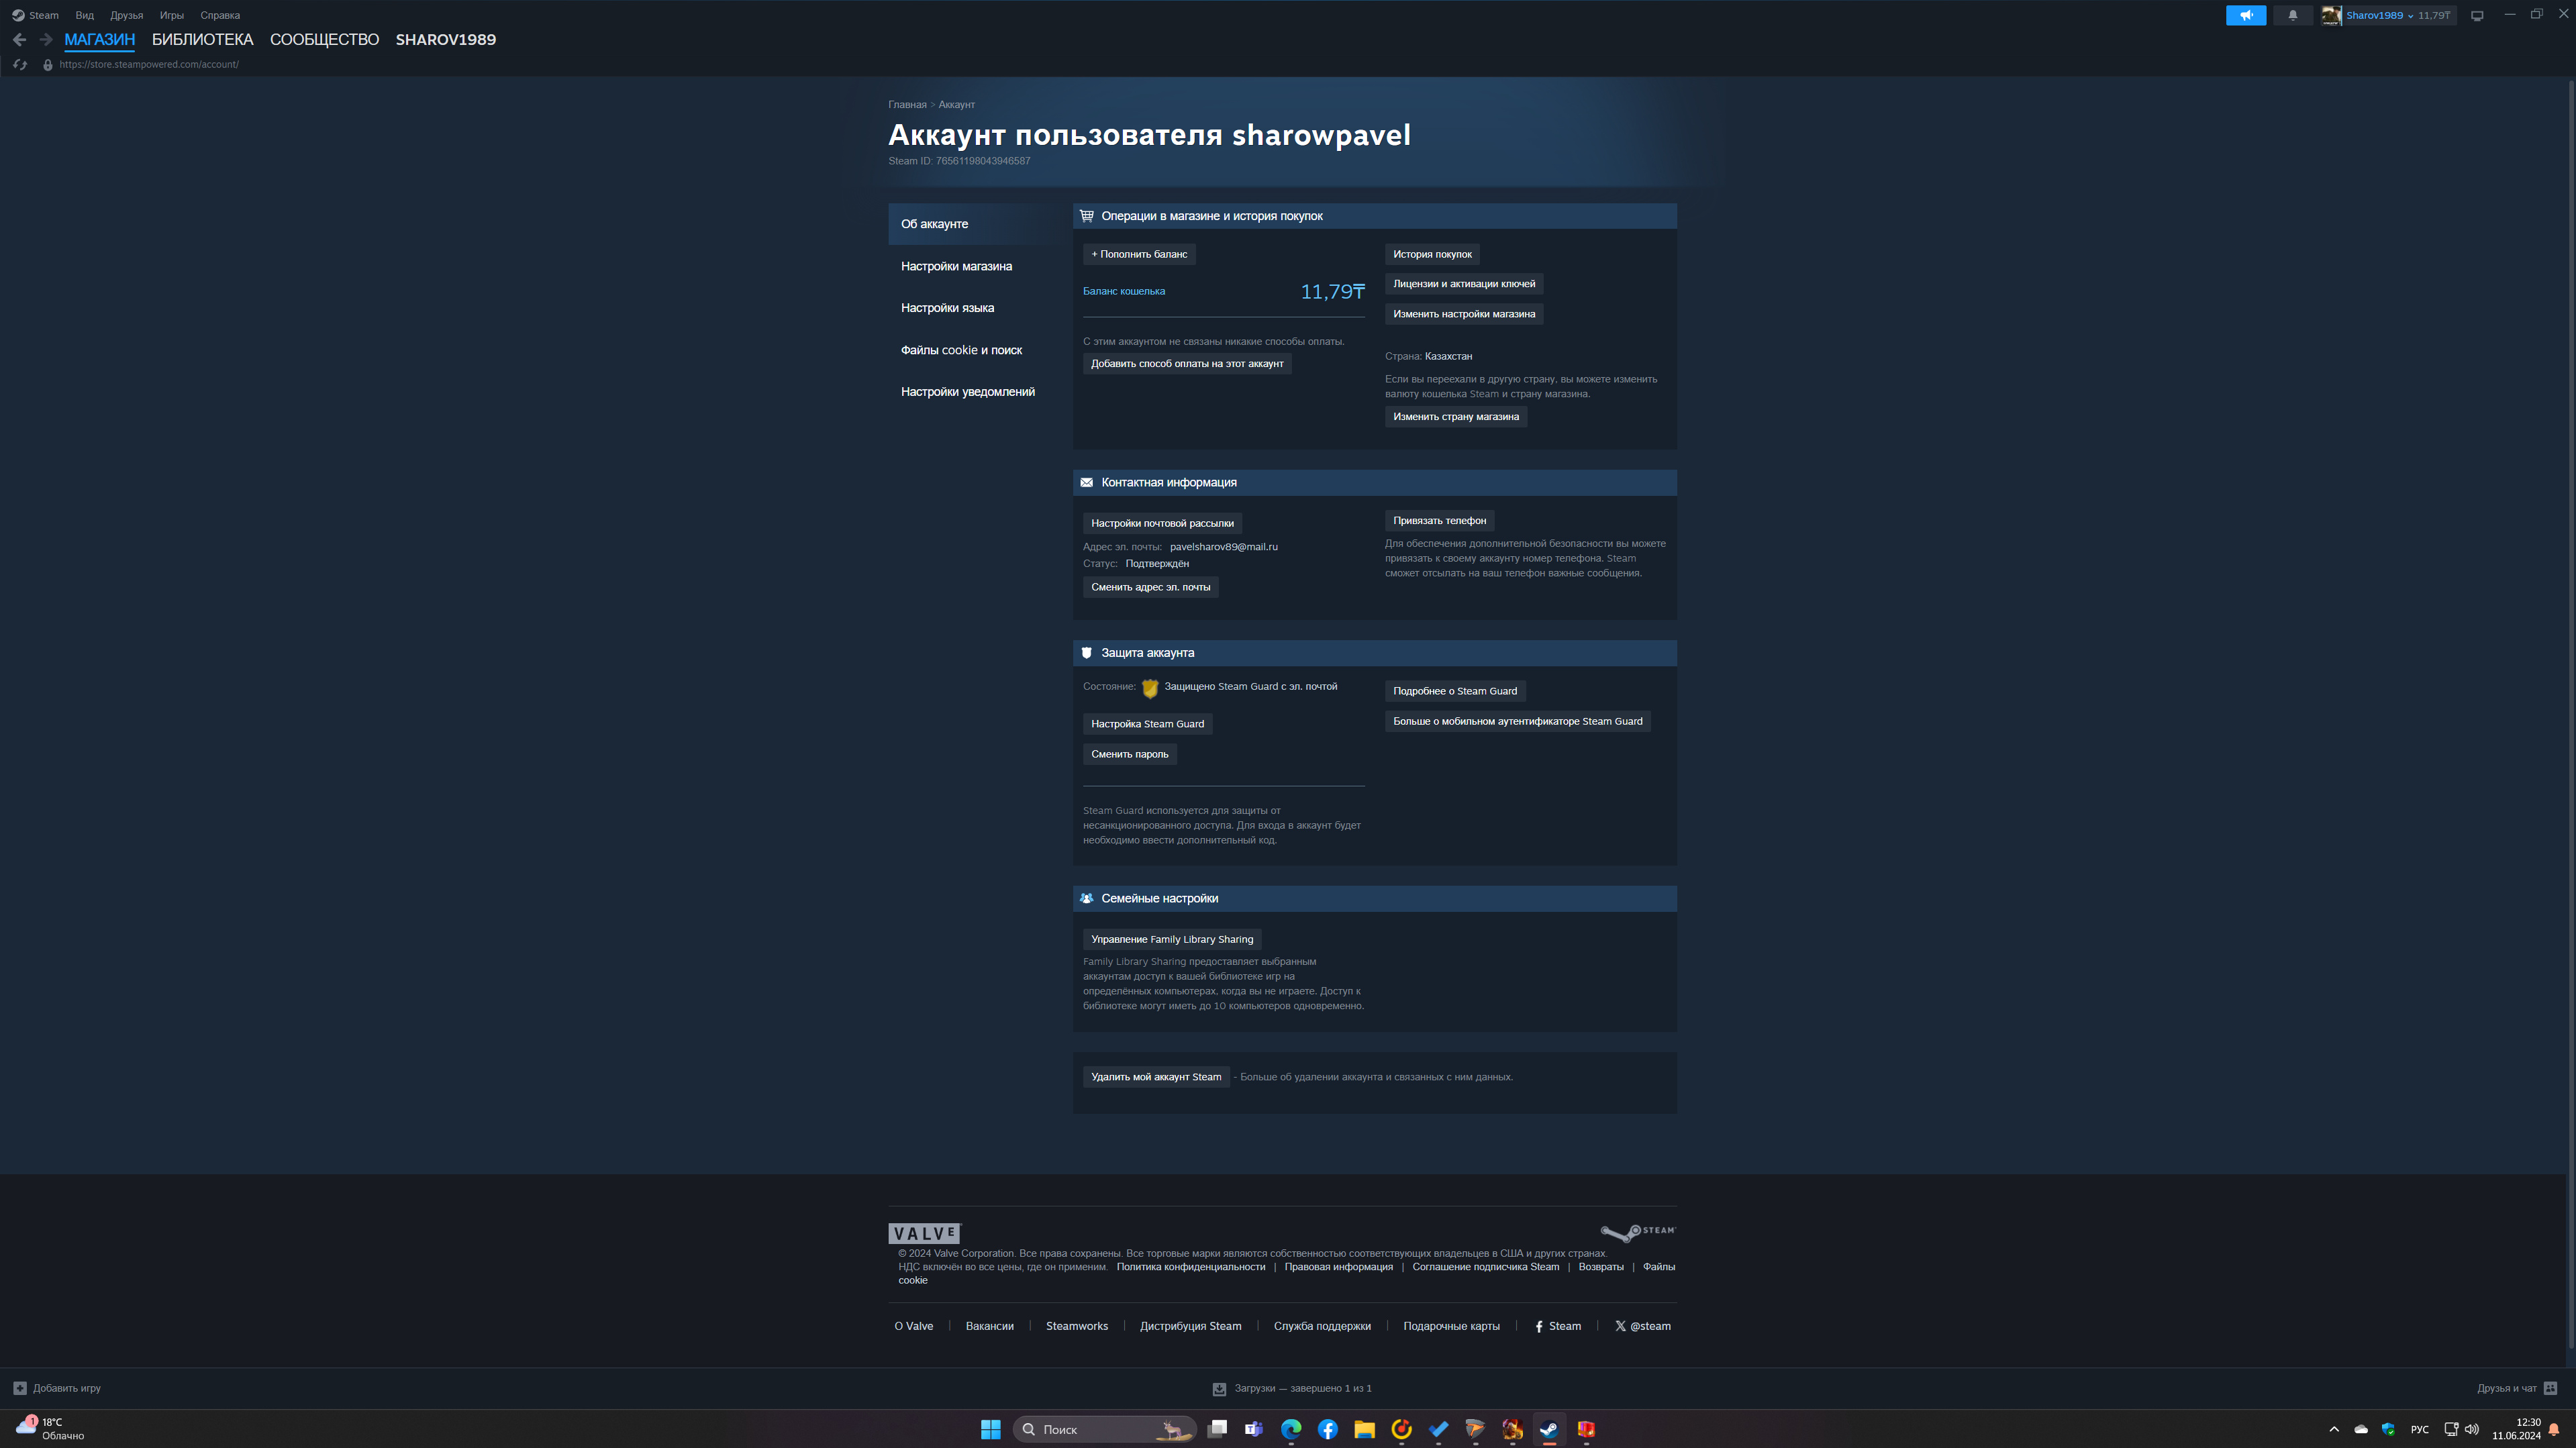Click the Valve logo in footer
This screenshot has height=1448, width=2576.
[924, 1233]
